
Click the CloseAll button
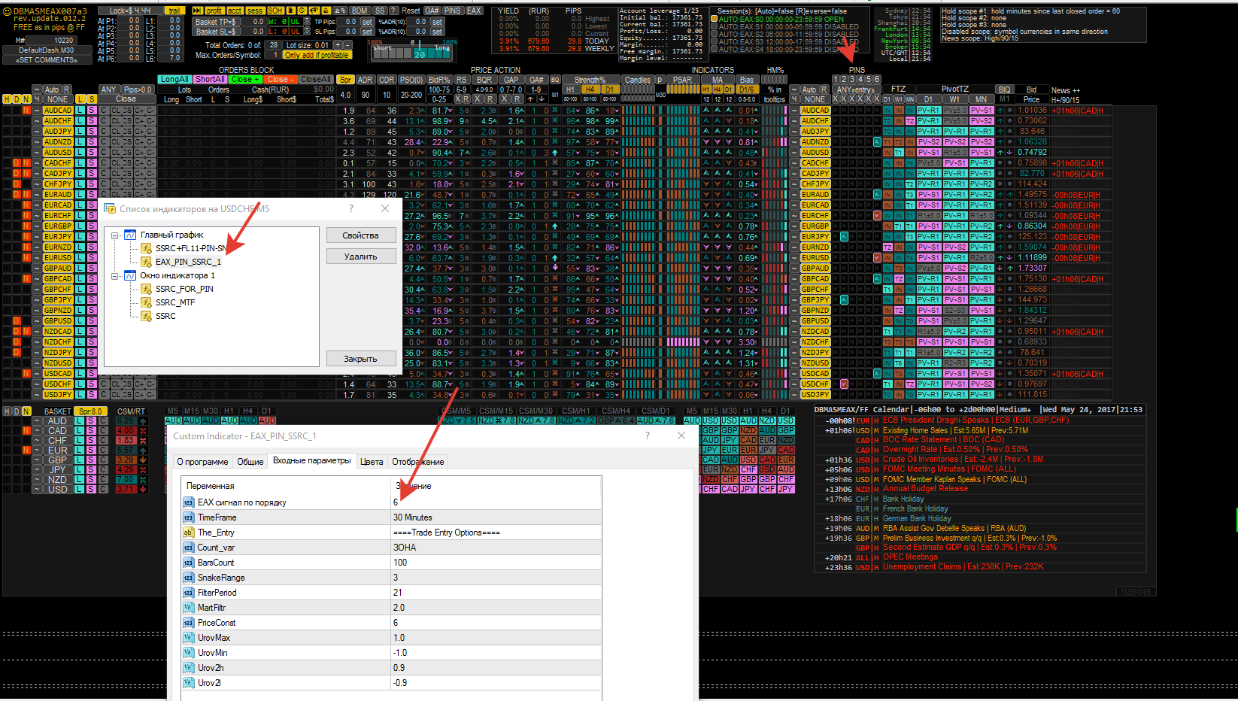pos(315,79)
